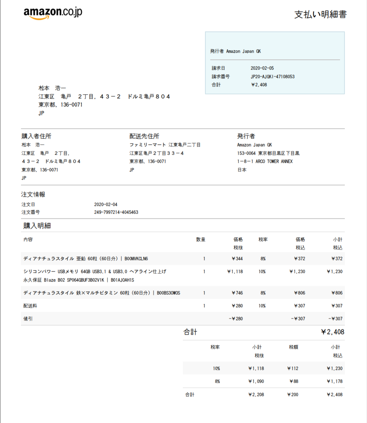This screenshot has height=423, width=367.
Task: Click the 配送先住所 section heading
Action: click(144, 136)
